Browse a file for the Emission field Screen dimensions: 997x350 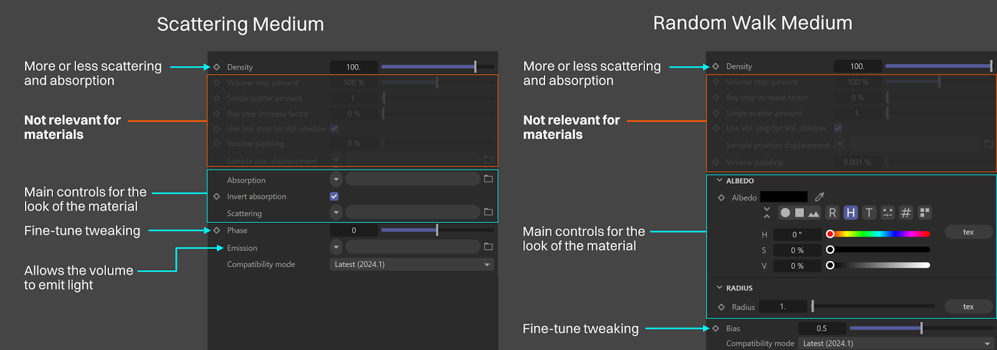coord(489,247)
